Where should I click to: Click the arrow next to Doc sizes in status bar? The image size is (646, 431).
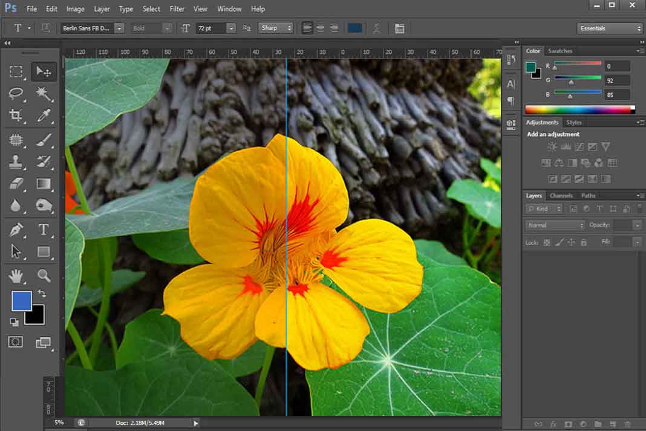[x=195, y=423]
